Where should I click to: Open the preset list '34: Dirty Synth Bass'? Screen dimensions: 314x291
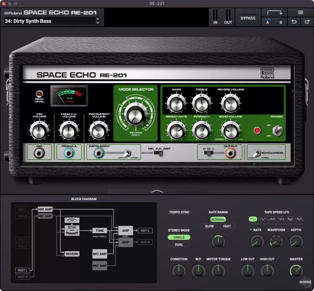[x=50, y=21]
